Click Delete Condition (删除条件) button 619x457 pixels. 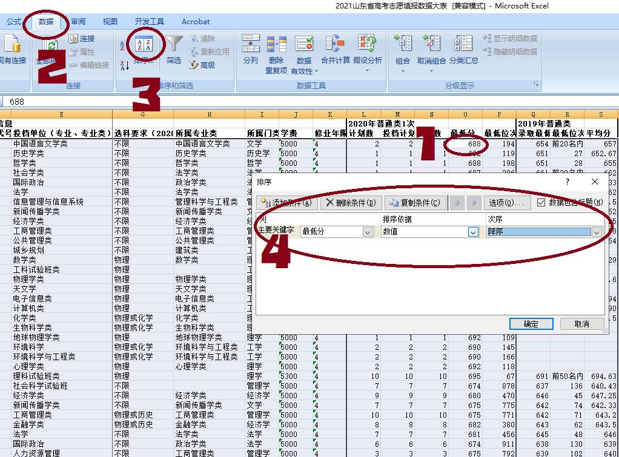click(351, 202)
